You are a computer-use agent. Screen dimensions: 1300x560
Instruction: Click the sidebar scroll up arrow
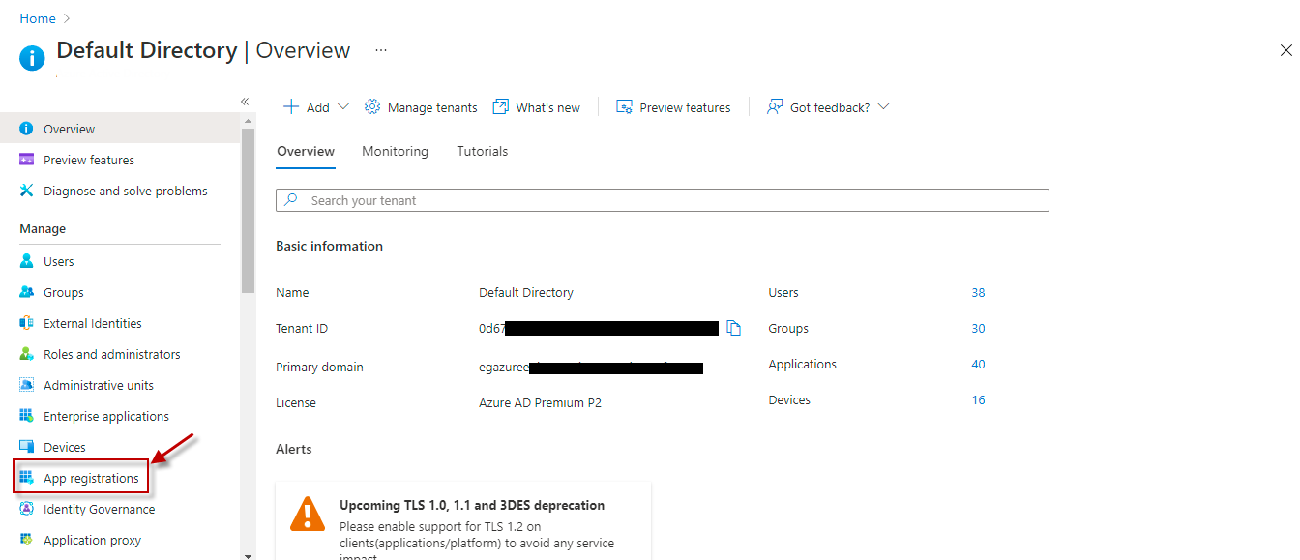(x=248, y=121)
